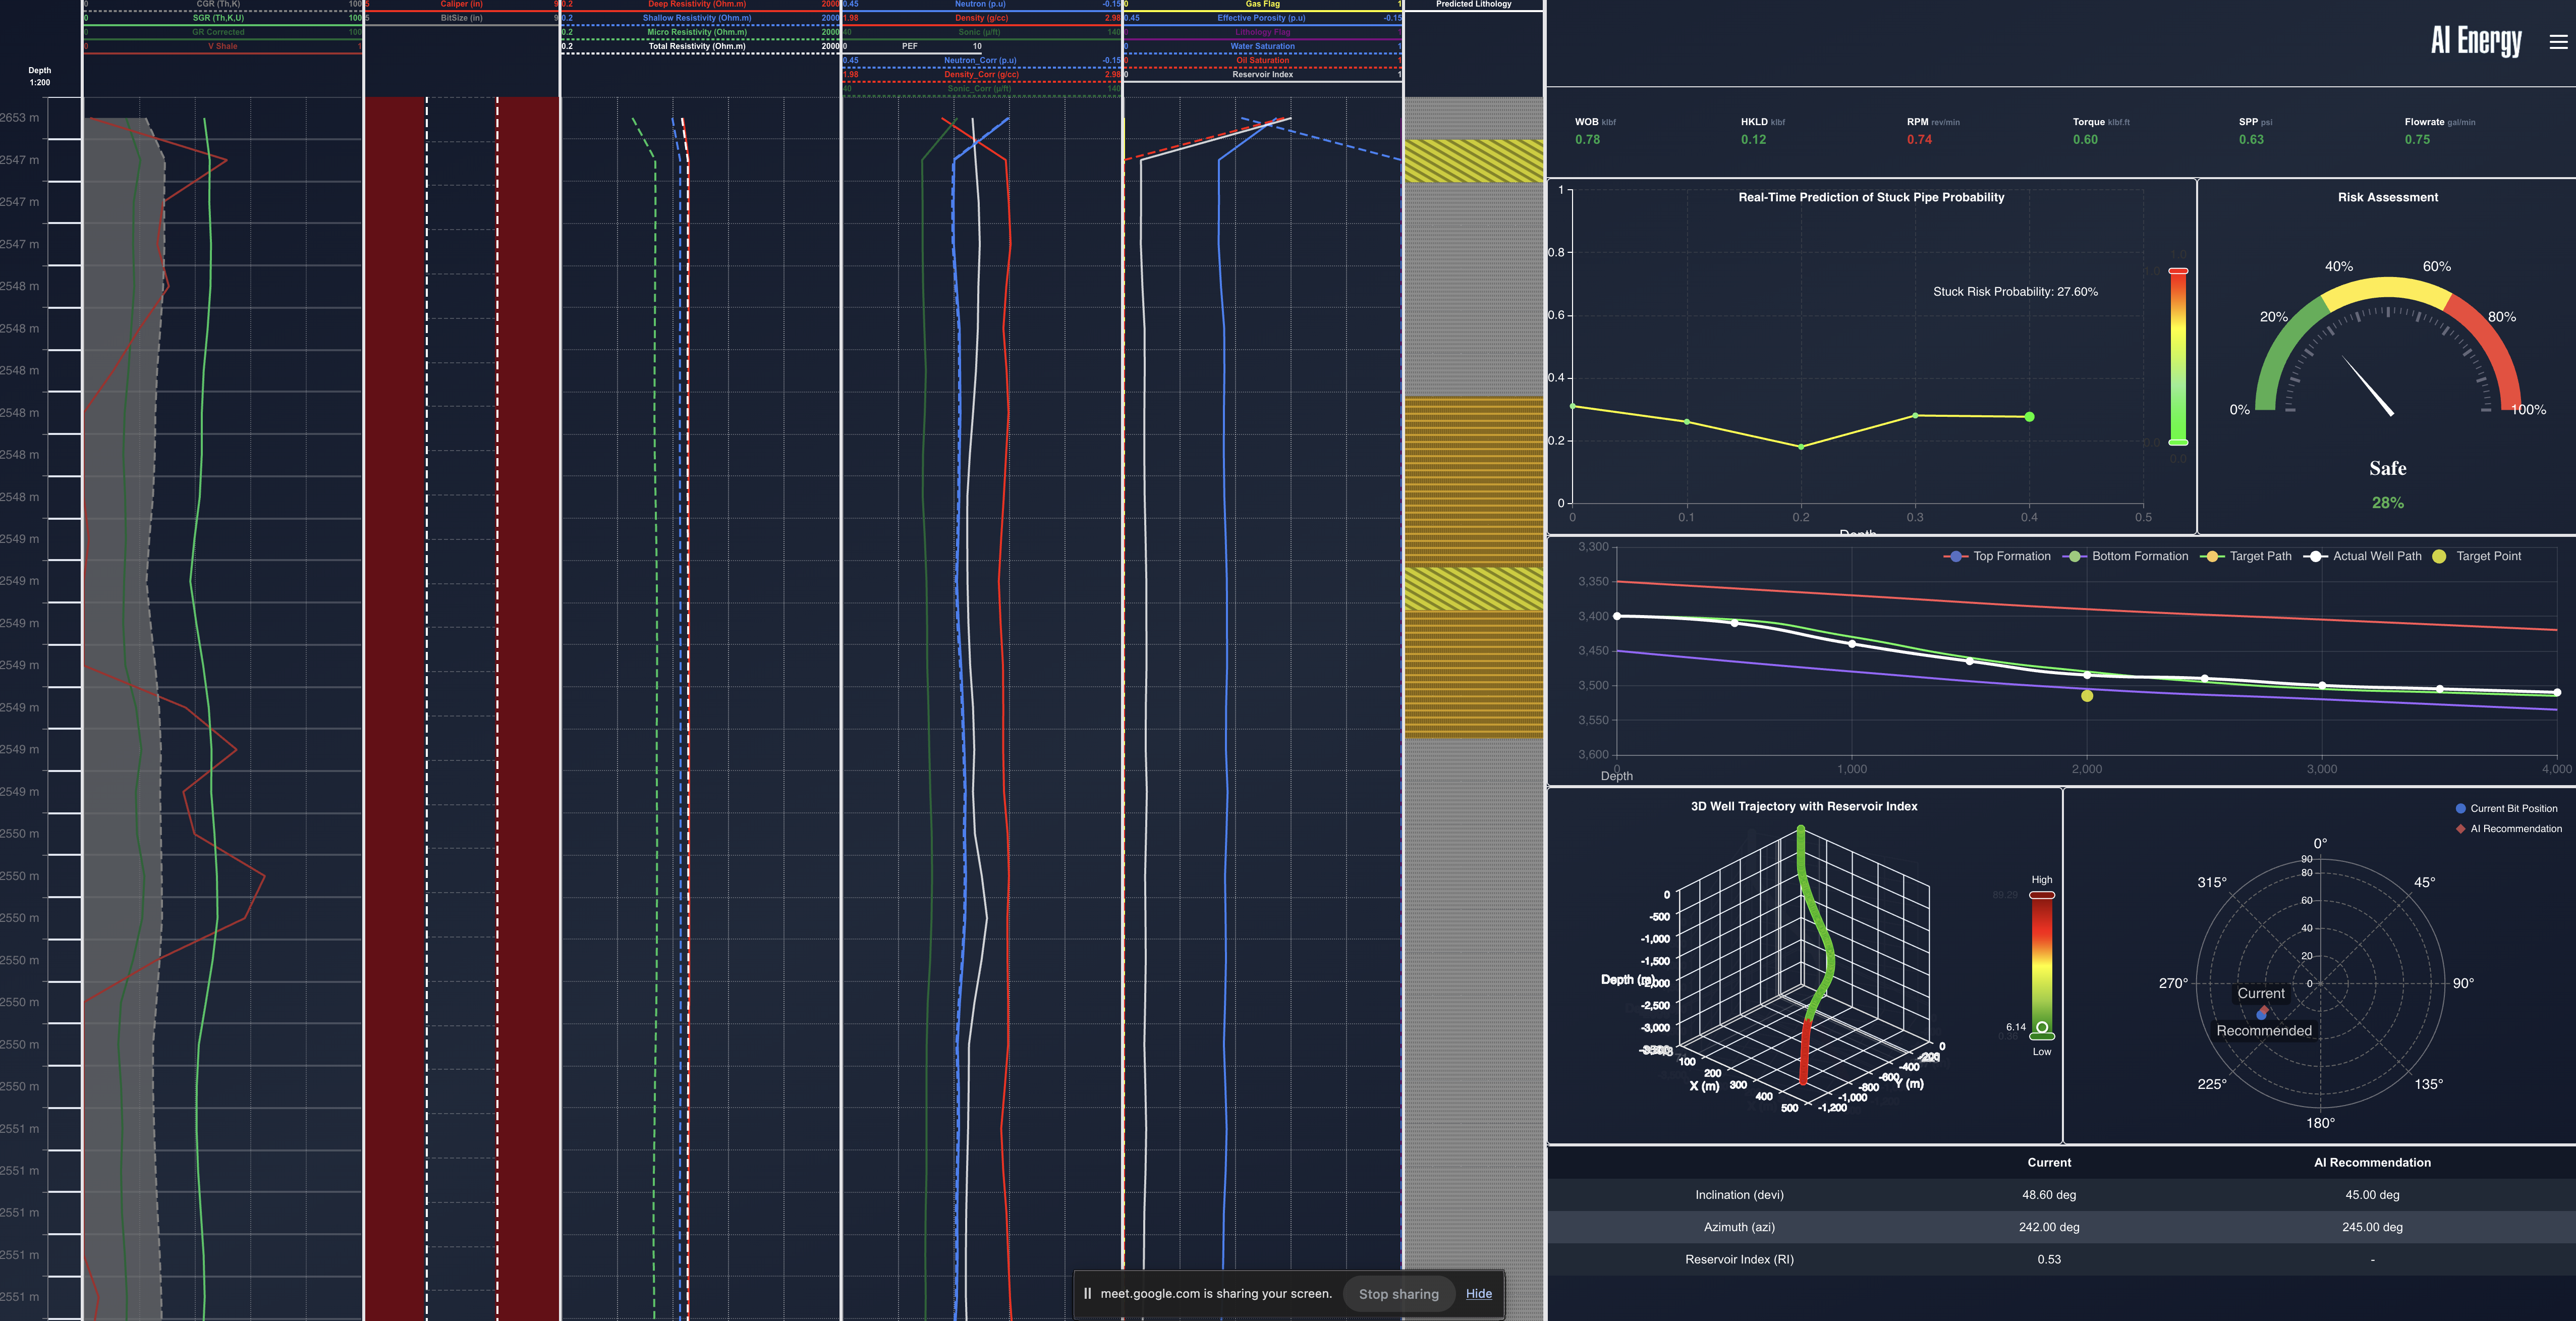This screenshot has width=2576, height=1321.
Task: Click the Torque value 0.60
Action: 2085,139
